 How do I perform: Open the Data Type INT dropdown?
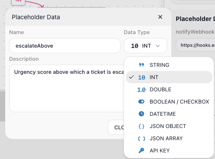tap(146, 46)
